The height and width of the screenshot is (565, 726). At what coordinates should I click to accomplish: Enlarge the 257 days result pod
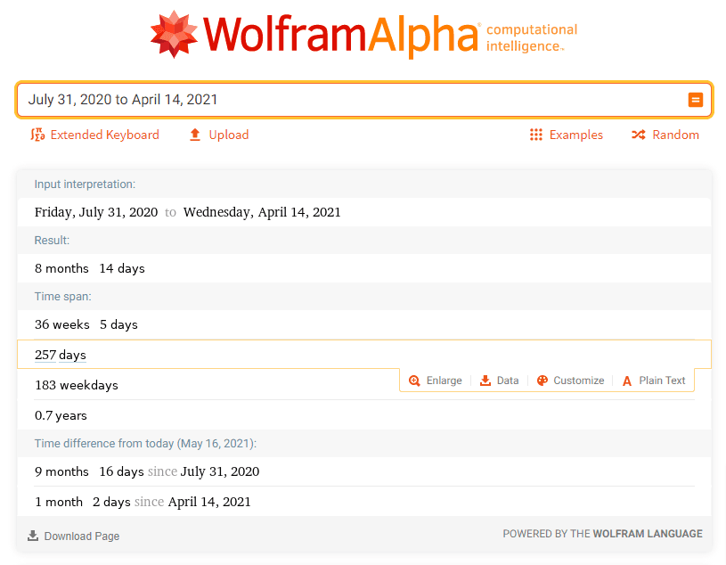(435, 381)
